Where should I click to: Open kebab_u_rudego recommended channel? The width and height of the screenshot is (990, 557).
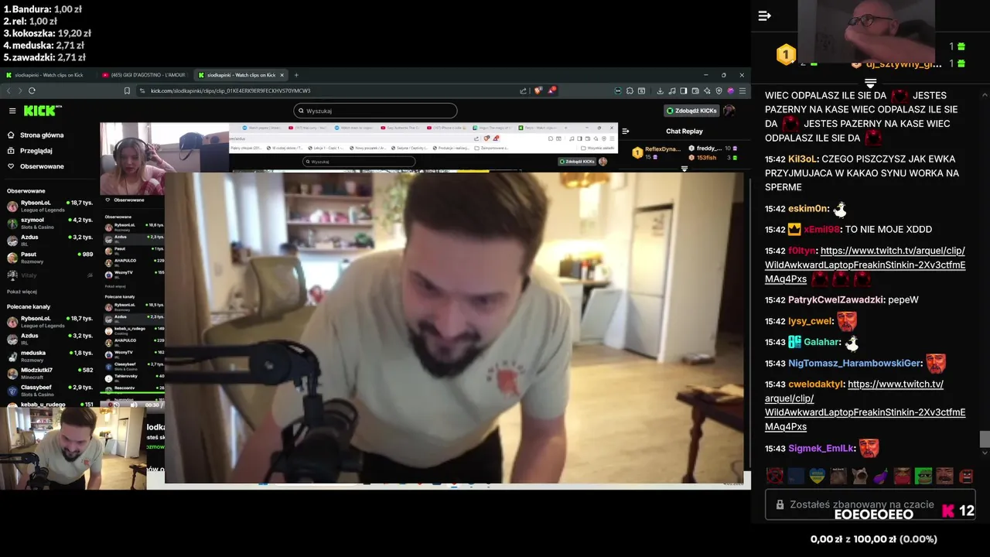[x=49, y=405]
